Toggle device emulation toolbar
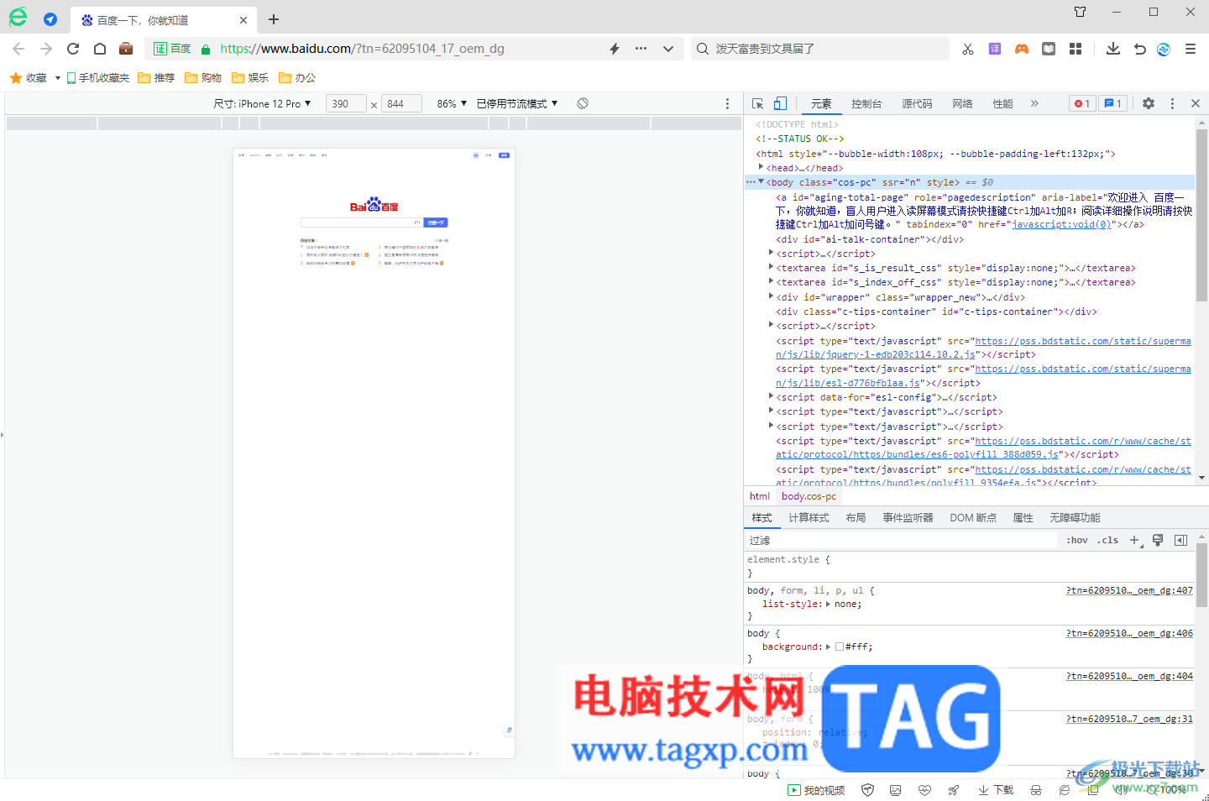This screenshot has width=1209, height=801. coord(780,103)
